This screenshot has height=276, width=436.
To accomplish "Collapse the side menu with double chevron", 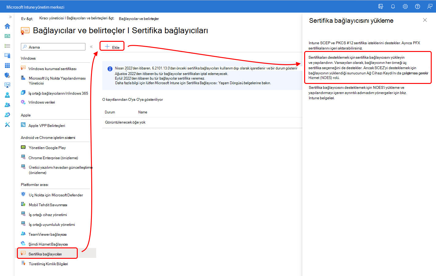I will pyautogui.click(x=91, y=47).
